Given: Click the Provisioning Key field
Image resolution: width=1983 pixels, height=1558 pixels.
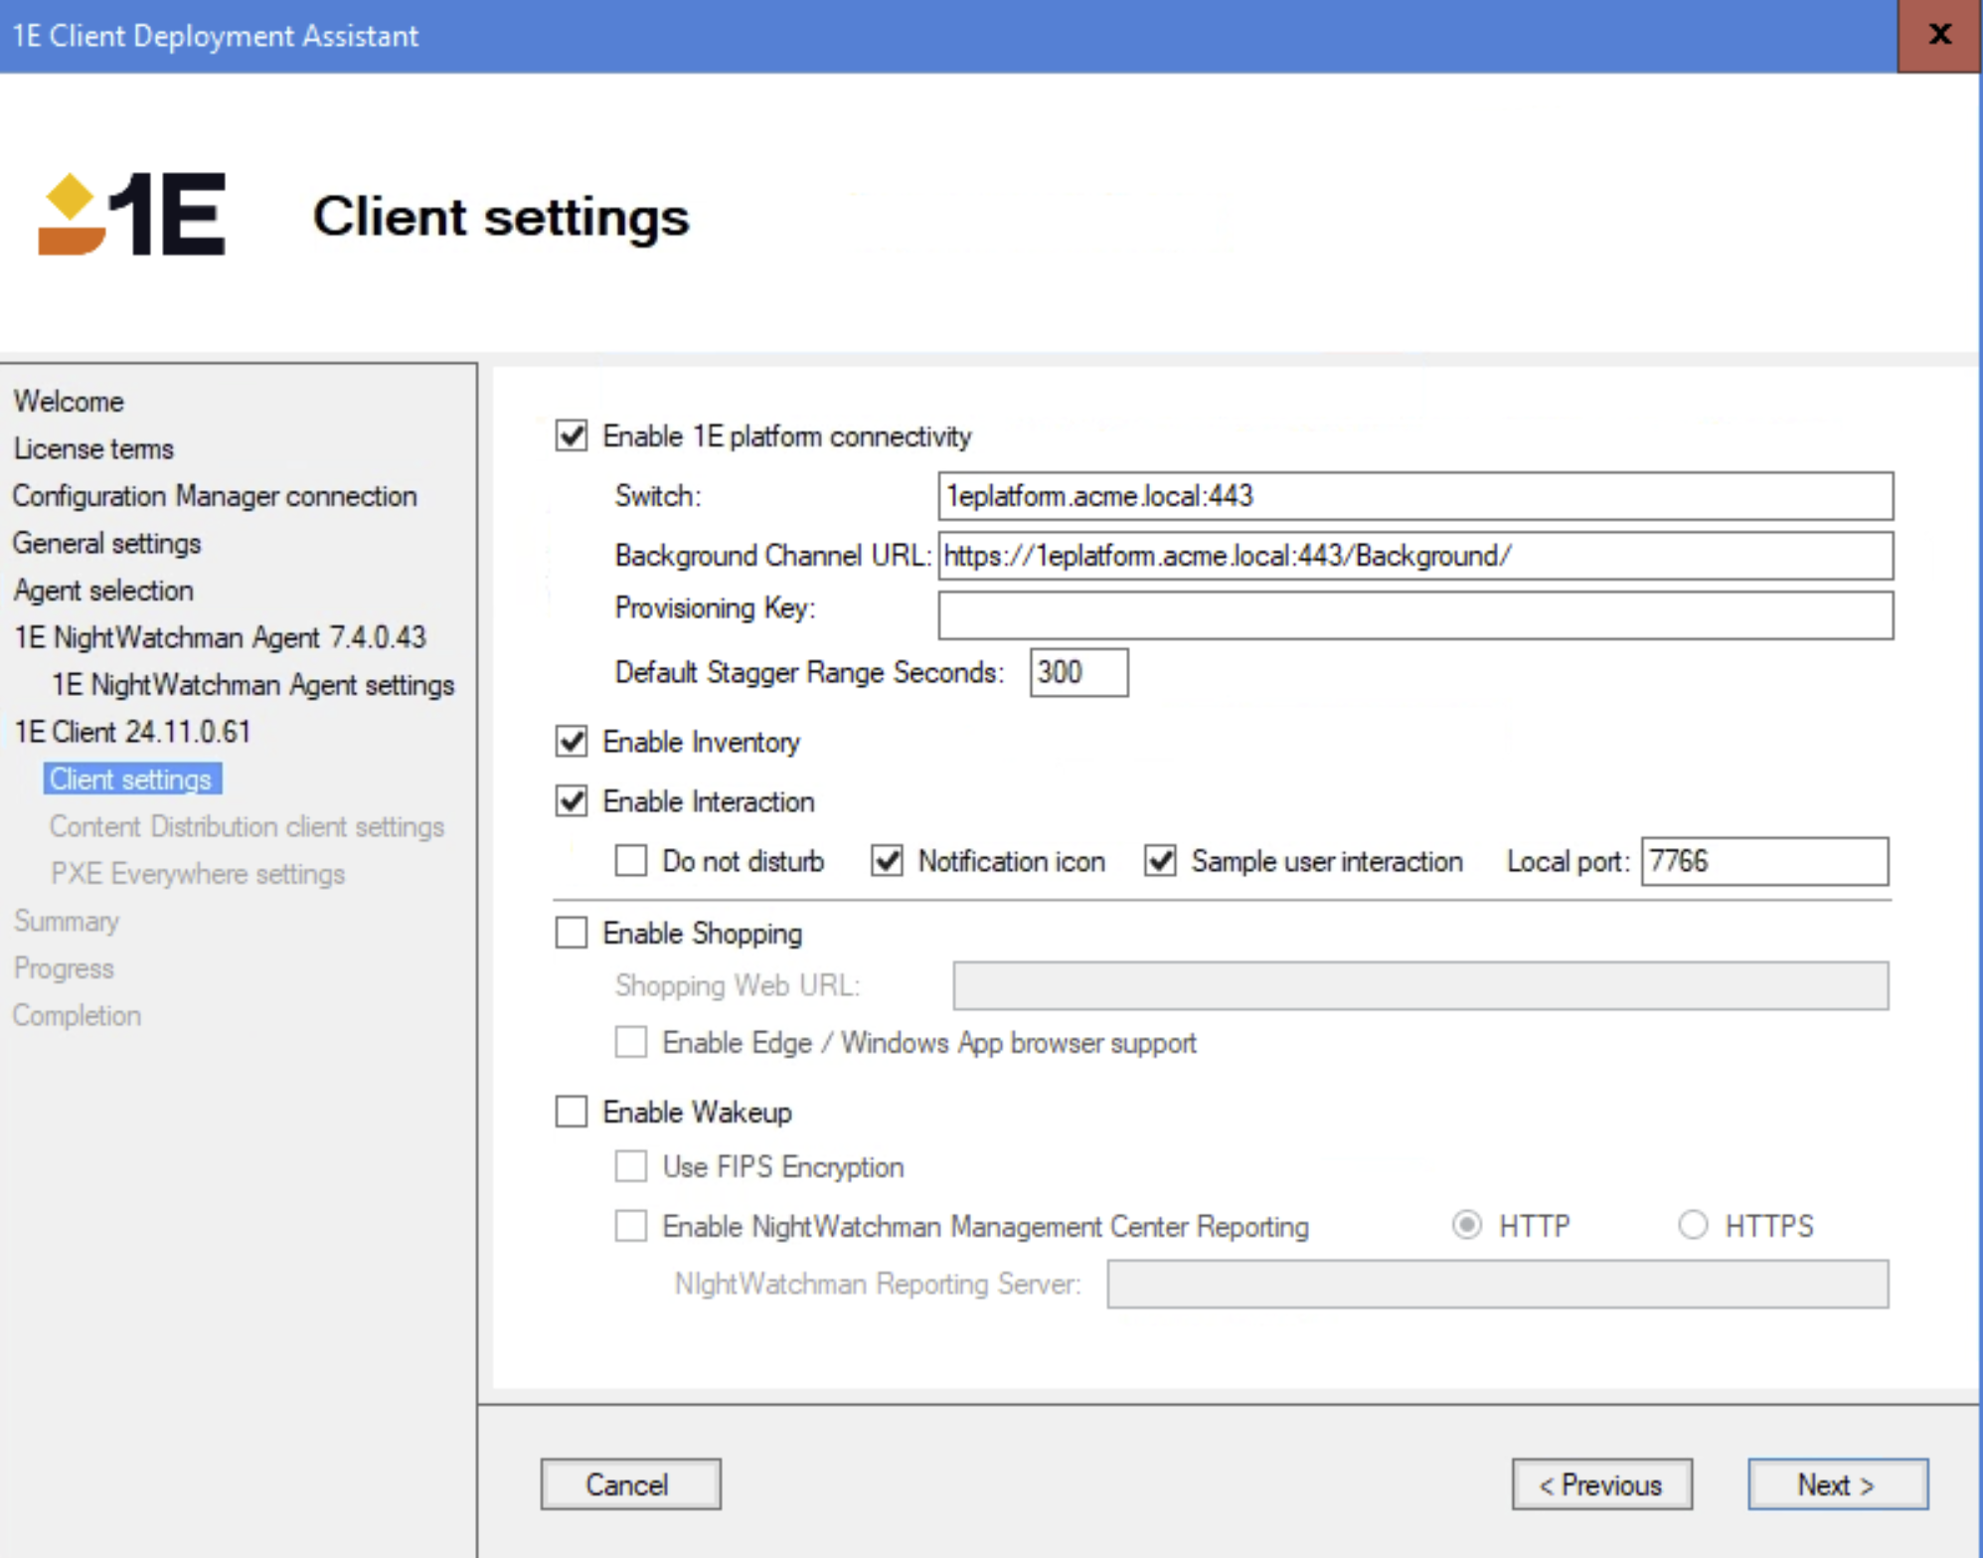Looking at the screenshot, I should 1415,614.
